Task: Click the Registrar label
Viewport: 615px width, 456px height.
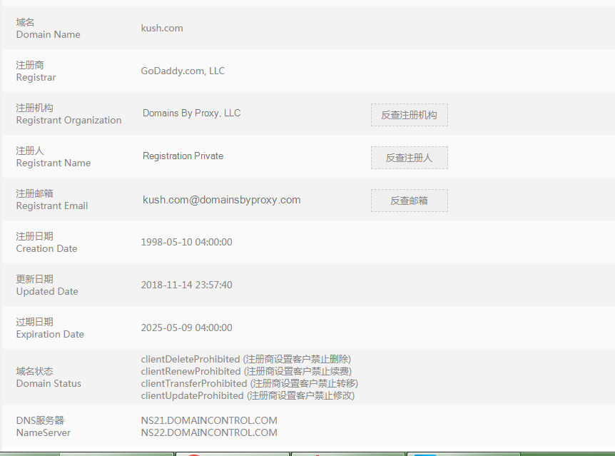Action: 36,77
